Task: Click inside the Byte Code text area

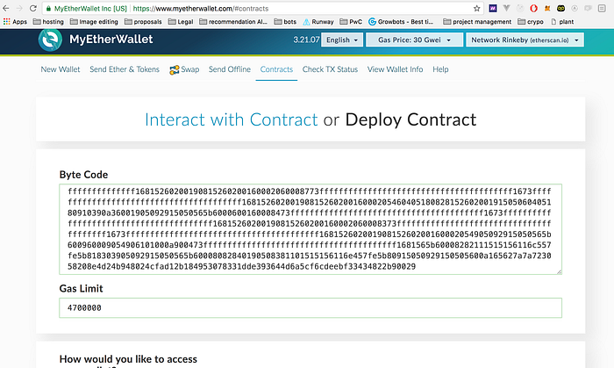Action: [x=311, y=229]
